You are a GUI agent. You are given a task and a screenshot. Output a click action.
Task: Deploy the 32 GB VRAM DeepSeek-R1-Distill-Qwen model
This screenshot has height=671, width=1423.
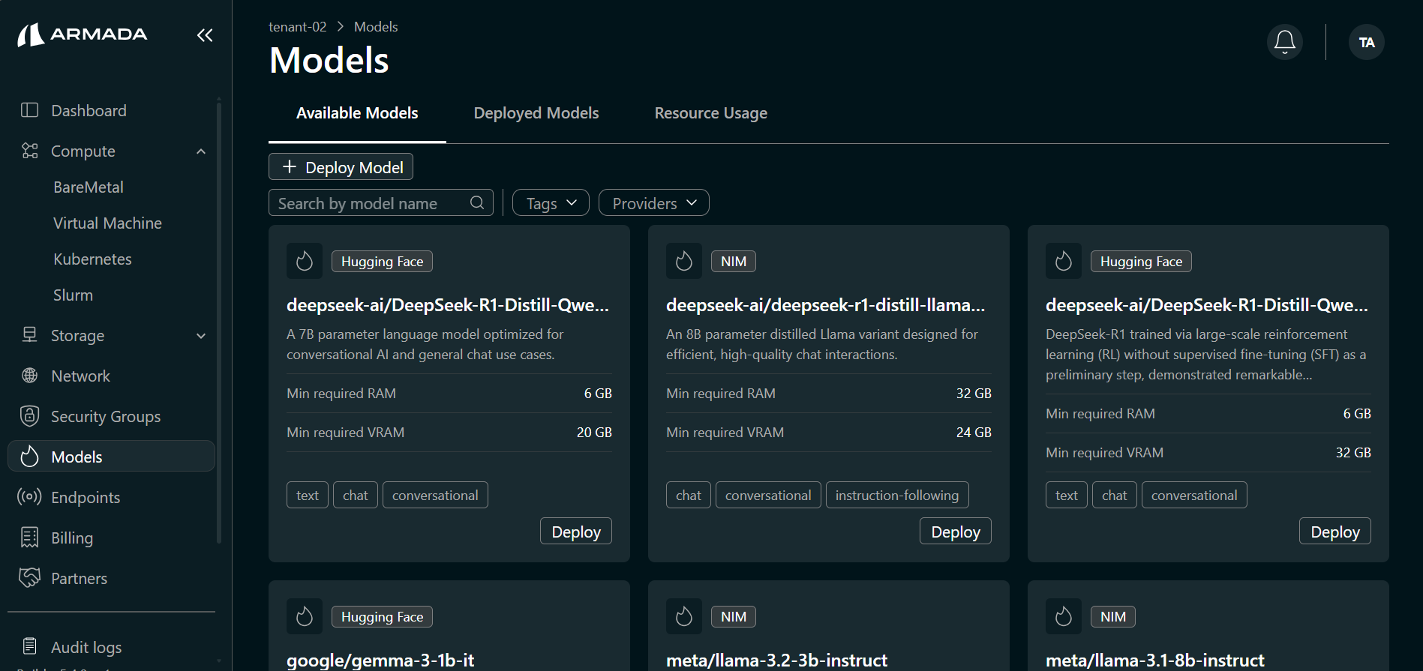click(x=1335, y=532)
